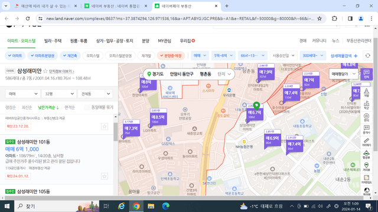
Task: Favorite the 삼성래미안 101동 listing star
Action: 105,176
